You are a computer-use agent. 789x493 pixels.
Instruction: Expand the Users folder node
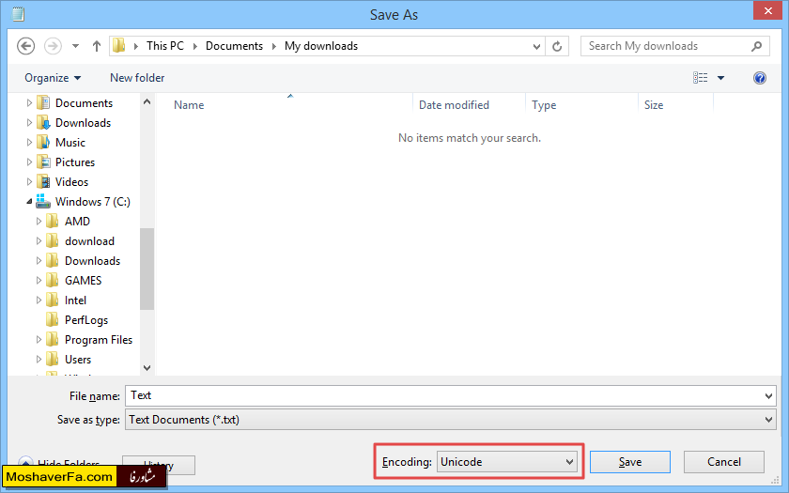[39, 359]
